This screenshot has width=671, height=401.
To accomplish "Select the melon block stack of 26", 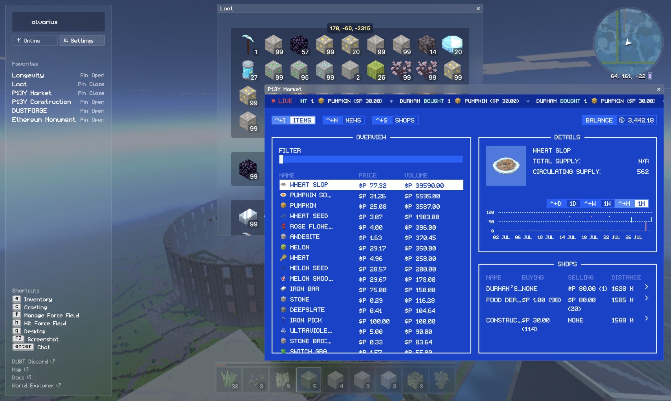I will coord(376,70).
